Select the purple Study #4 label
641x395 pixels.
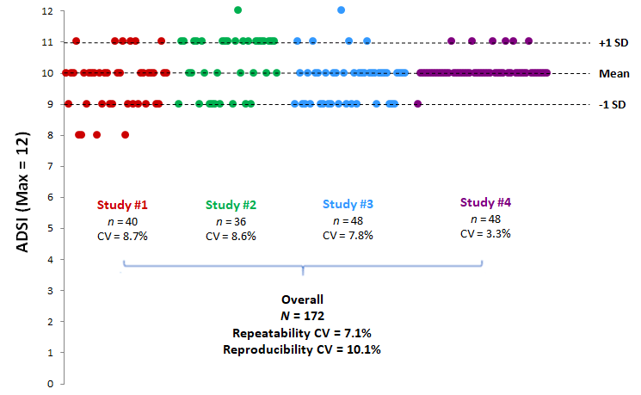[485, 203]
